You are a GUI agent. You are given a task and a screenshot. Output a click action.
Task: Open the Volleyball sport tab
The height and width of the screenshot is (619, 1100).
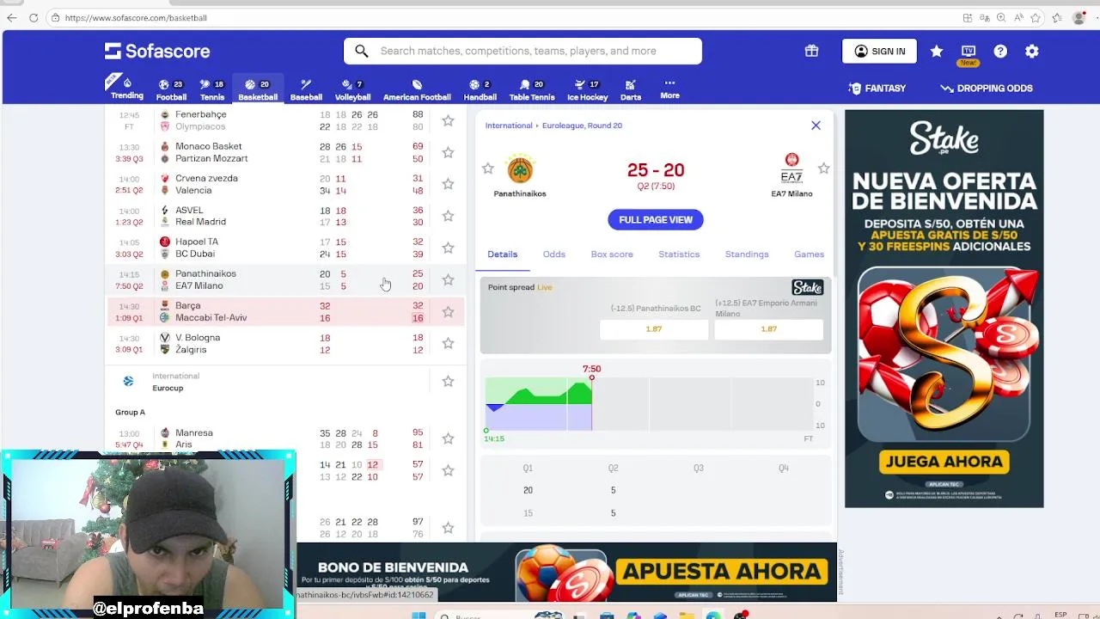tap(352, 89)
